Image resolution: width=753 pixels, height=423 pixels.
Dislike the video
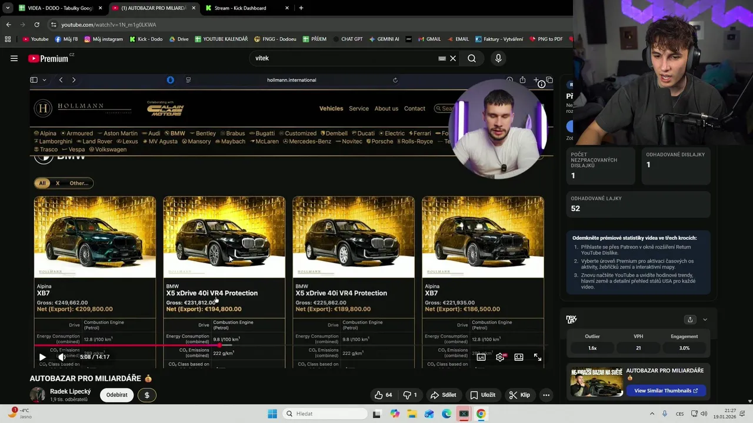[x=410, y=395]
